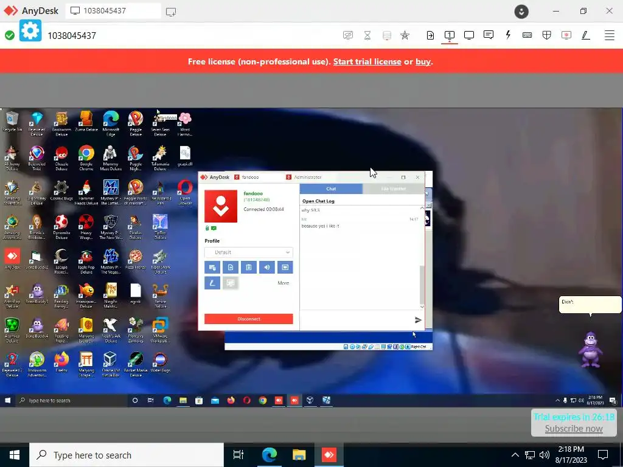Toggle screen control permission button
Viewport: 623px width, 467px height.
(285, 268)
